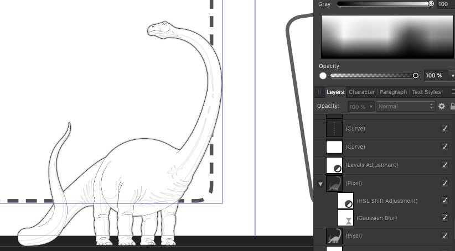
Task: Switch to the Paragraph tab
Action: click(x=393, y=92)
